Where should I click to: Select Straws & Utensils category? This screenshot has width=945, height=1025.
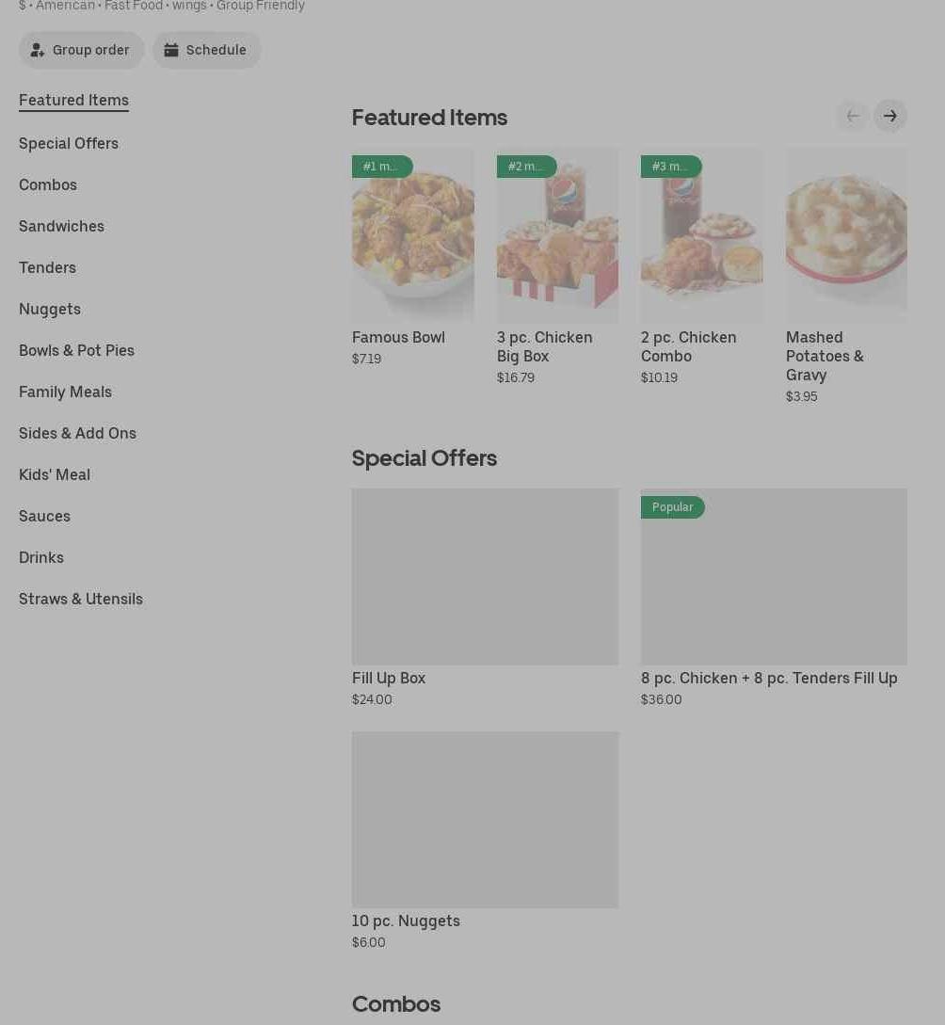pos(81,599)
